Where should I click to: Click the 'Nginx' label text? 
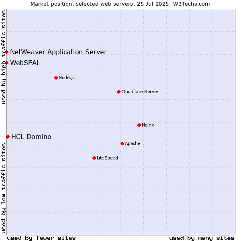pos(148,125)
